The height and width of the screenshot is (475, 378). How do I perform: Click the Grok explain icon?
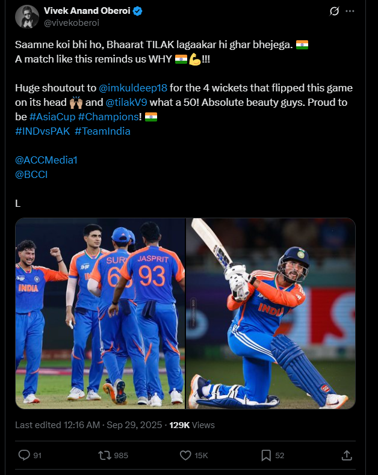(334, 11)
